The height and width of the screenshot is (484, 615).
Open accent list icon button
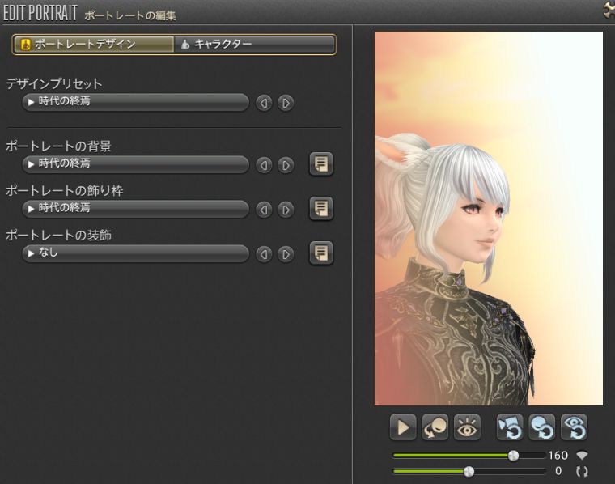pyautogui.click(x=320, y=253)
